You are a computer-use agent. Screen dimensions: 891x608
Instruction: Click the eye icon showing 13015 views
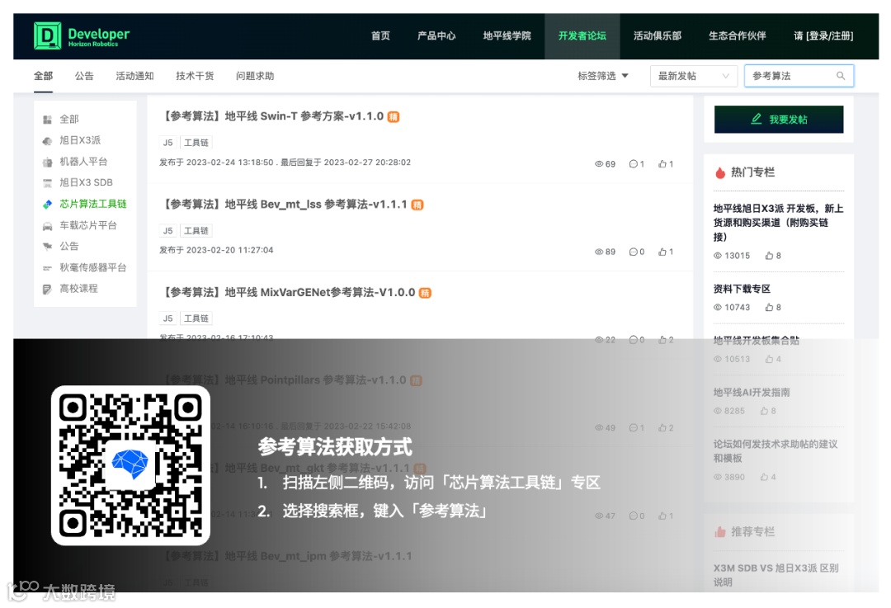coord(718,256)
